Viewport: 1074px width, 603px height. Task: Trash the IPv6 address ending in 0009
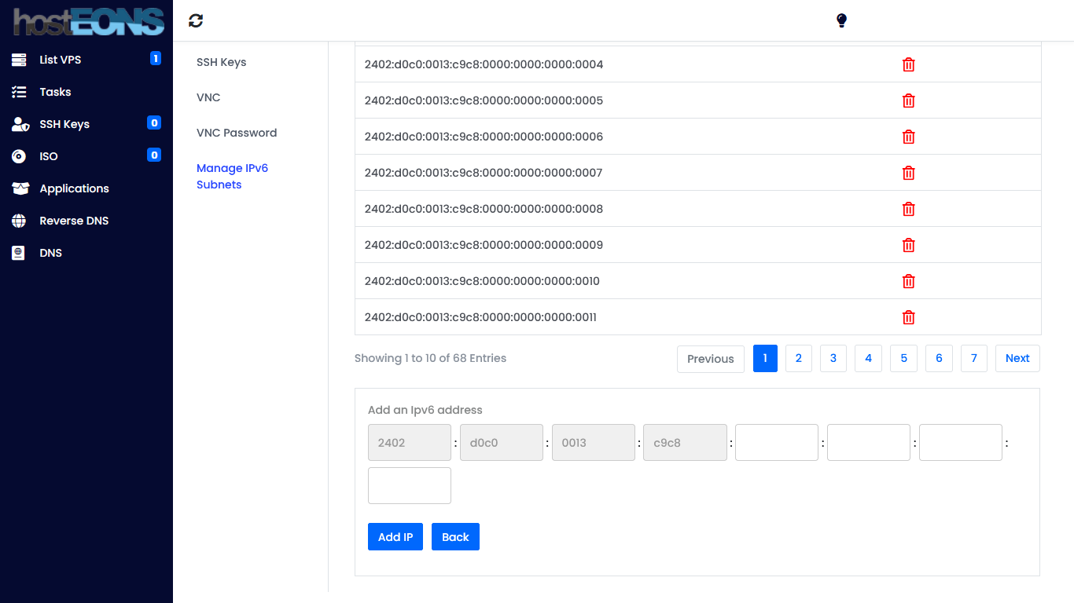coord(908,245)
